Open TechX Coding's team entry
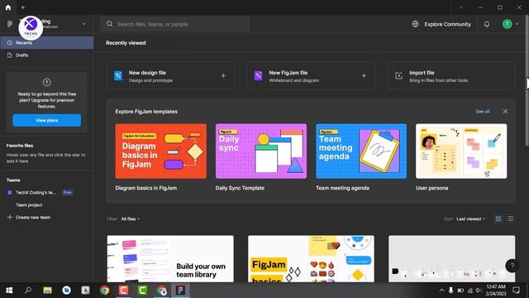 point(36,193)
